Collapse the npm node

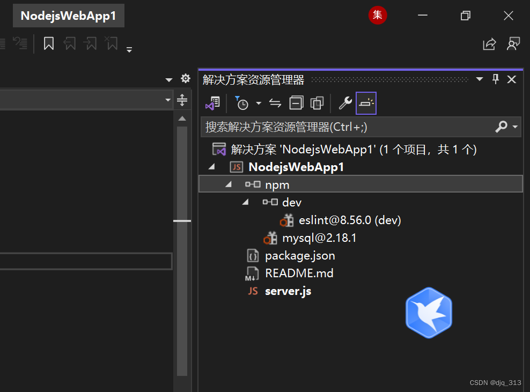pos(229,184)
